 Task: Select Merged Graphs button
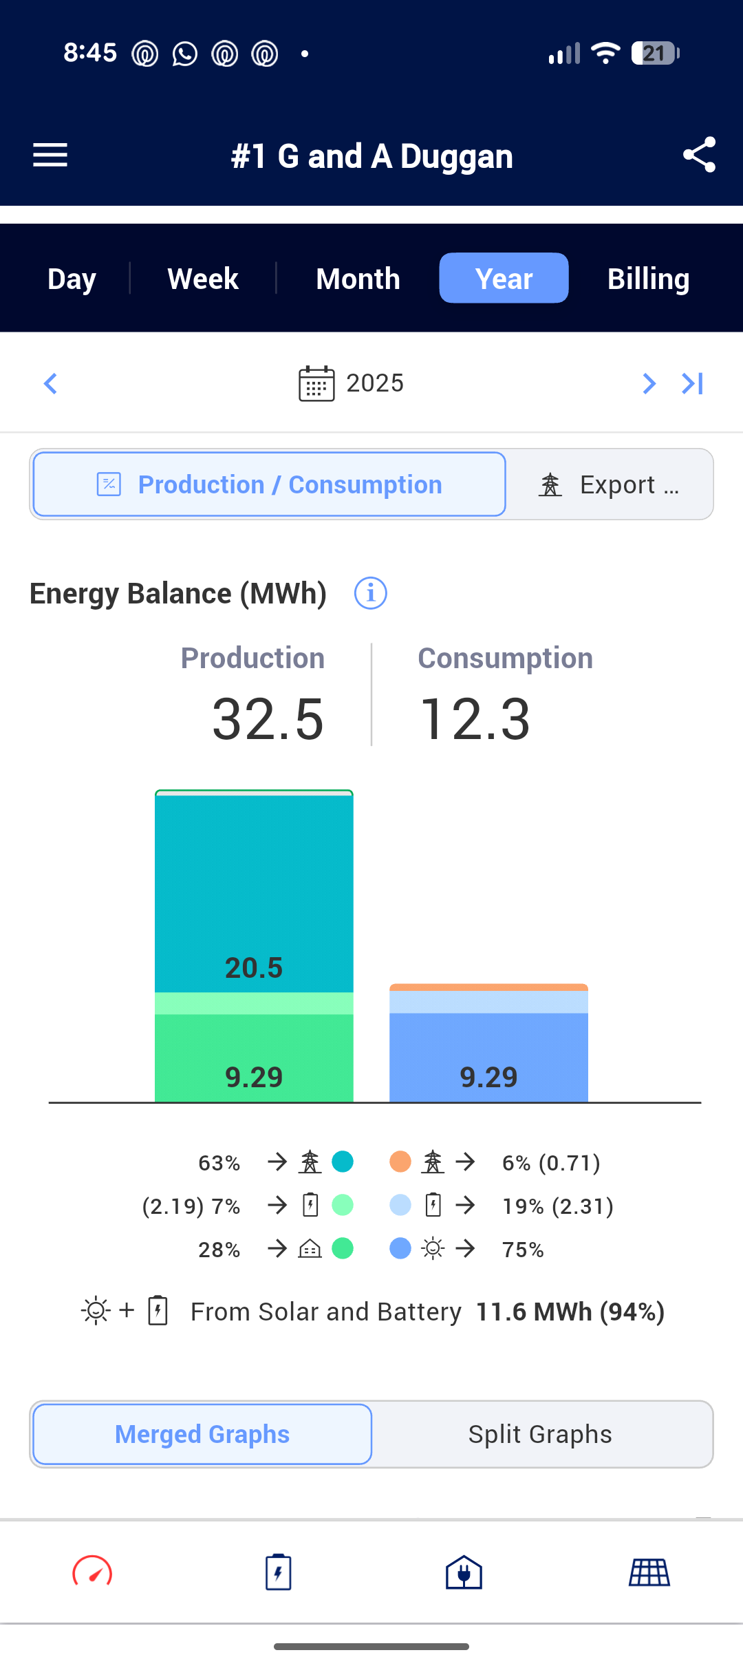(x=202, y=1435)
